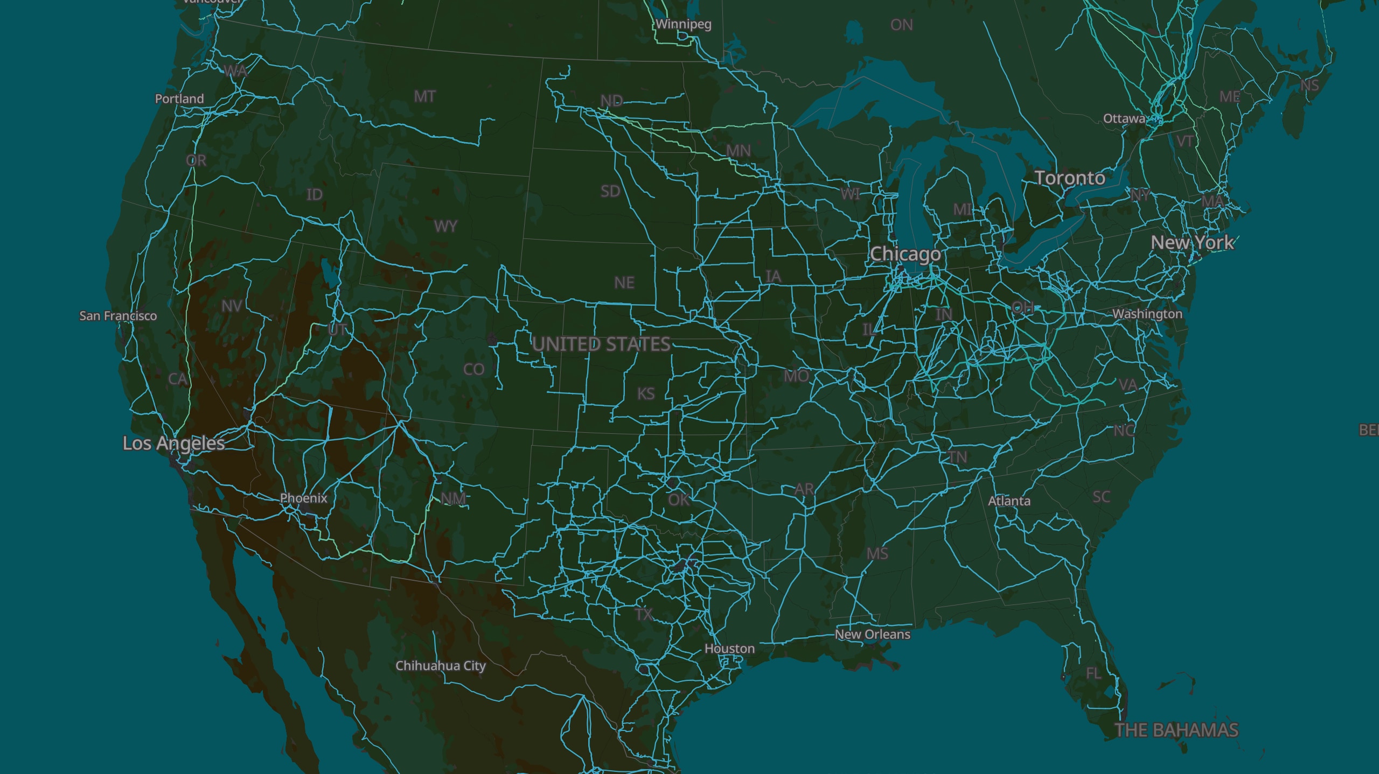
Task: Click the Ottawa city label
Action: click(x=1124, y=118)
